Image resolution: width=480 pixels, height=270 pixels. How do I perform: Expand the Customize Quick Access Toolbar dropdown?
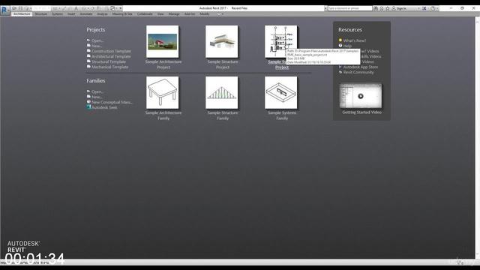120,8
